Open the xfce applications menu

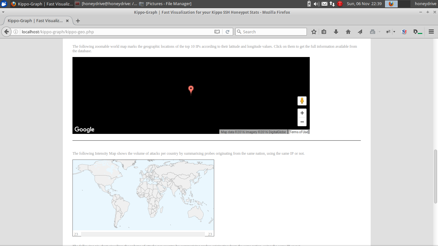point(4,4)
